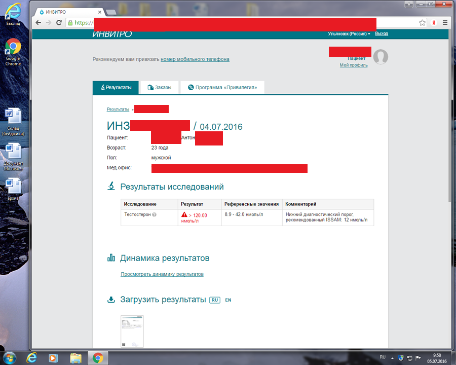Open the Склад (бейджики) Word document icon
Image resolution: width=456 pixels, height=365 pixels.
tap(13, 122)
